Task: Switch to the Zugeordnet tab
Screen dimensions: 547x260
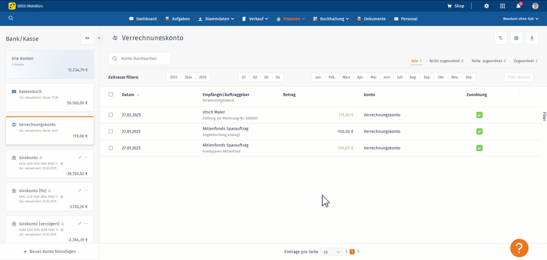Action: 525,61
